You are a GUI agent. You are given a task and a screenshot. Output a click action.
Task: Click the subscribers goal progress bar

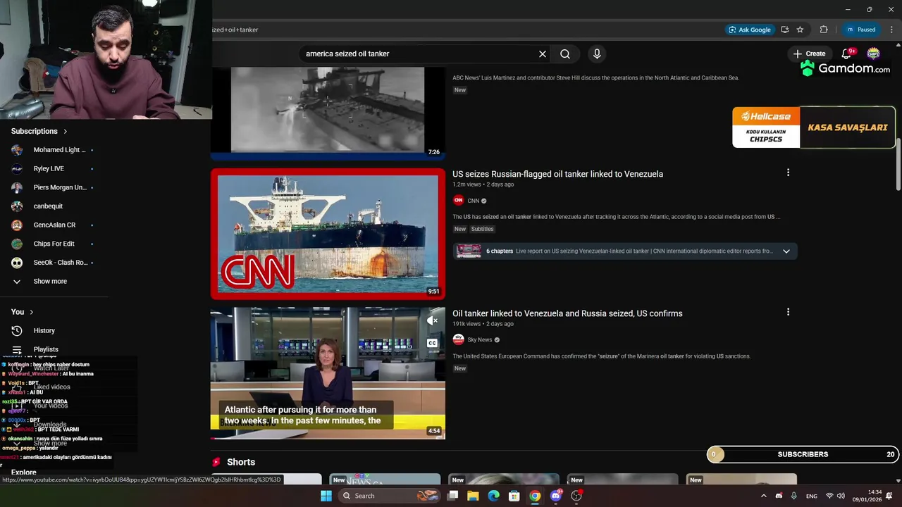(x=803, y=454)
